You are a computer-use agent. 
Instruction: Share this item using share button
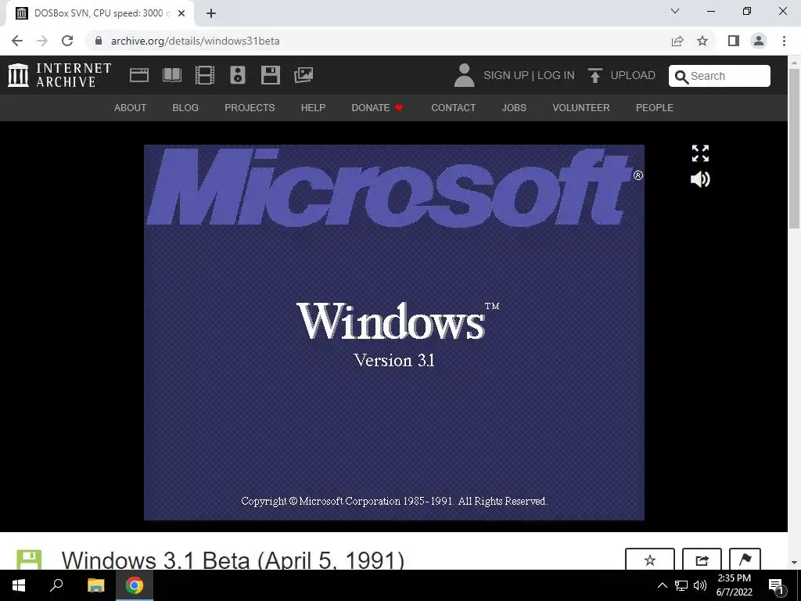coord(702,560)
